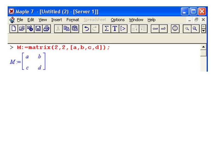Click the M:=matrix(2,2,[a,b,c,d]); input line
The height and width of the screenshot is (164, 219).
click(x=64, y=47)
